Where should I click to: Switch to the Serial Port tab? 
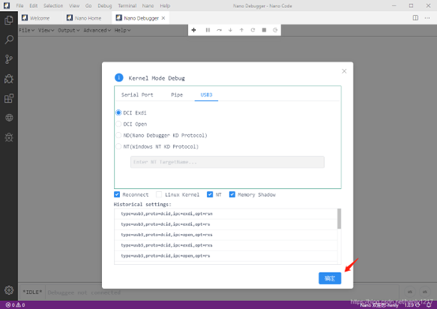pyautogui.click(x=138, y=95)
